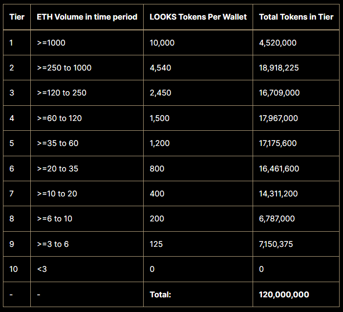Select the 18,918,225 total tokens cell
The width and height of the screenshot is (343, 312).
pyautogui.click(x=279, y=68)
